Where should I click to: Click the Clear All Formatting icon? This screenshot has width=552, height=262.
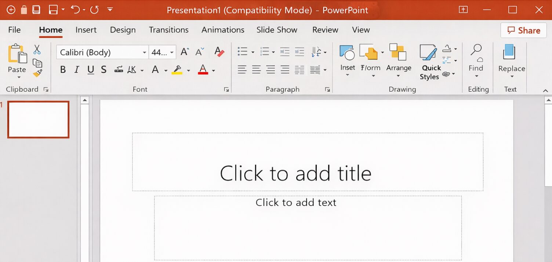[219, 52]
